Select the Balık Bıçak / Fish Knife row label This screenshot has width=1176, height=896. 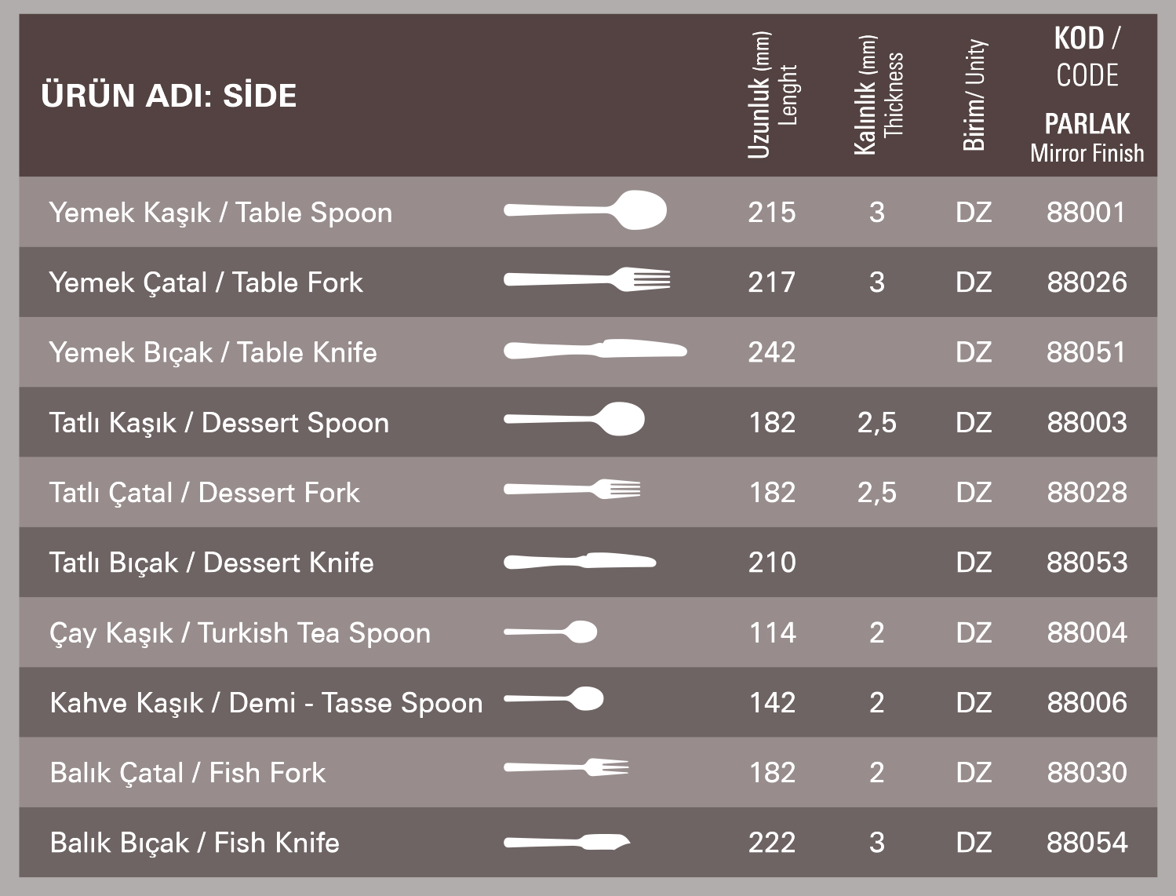195,843
